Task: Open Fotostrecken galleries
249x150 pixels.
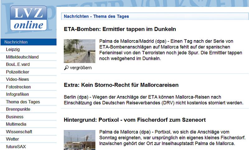Action: point(18,87)
